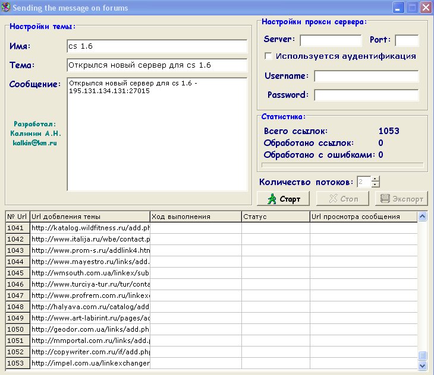The height and width of the screenshot is (375, 434).
Task: Select the mmportal.com.ru URL cell
Action: tap(90, 341)
